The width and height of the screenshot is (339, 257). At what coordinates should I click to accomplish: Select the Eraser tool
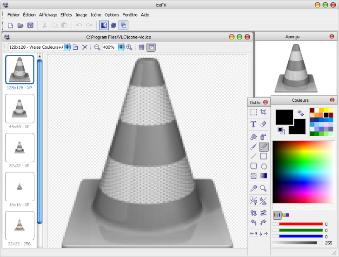(x=264, y=125)
